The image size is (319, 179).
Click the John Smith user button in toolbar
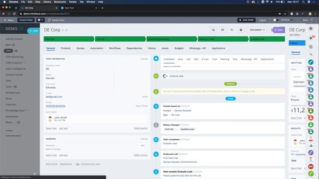246,20
